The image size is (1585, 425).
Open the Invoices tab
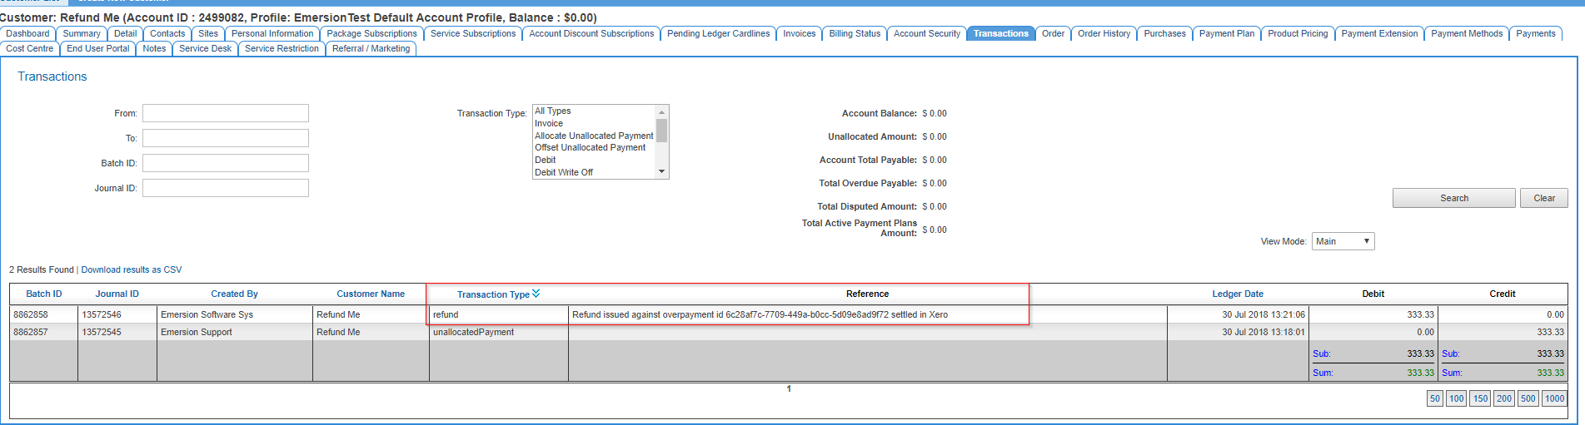(799, 34)
